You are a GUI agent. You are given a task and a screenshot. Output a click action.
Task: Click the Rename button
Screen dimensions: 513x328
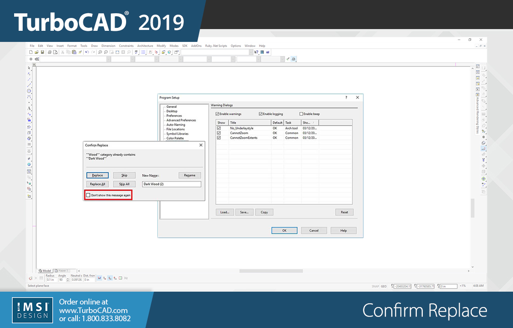click(x=189, y=175)
